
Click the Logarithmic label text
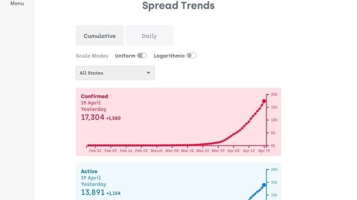pos(169,56)
